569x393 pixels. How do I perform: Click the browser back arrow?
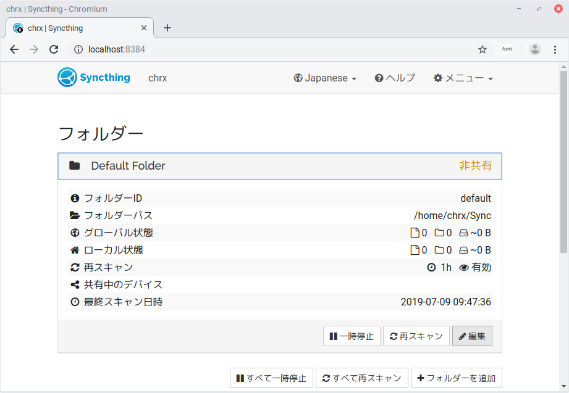coord(14,49)
